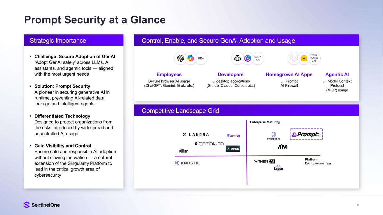Click the Zenity logo
383x215 pixels.
[x=233, y=135]
